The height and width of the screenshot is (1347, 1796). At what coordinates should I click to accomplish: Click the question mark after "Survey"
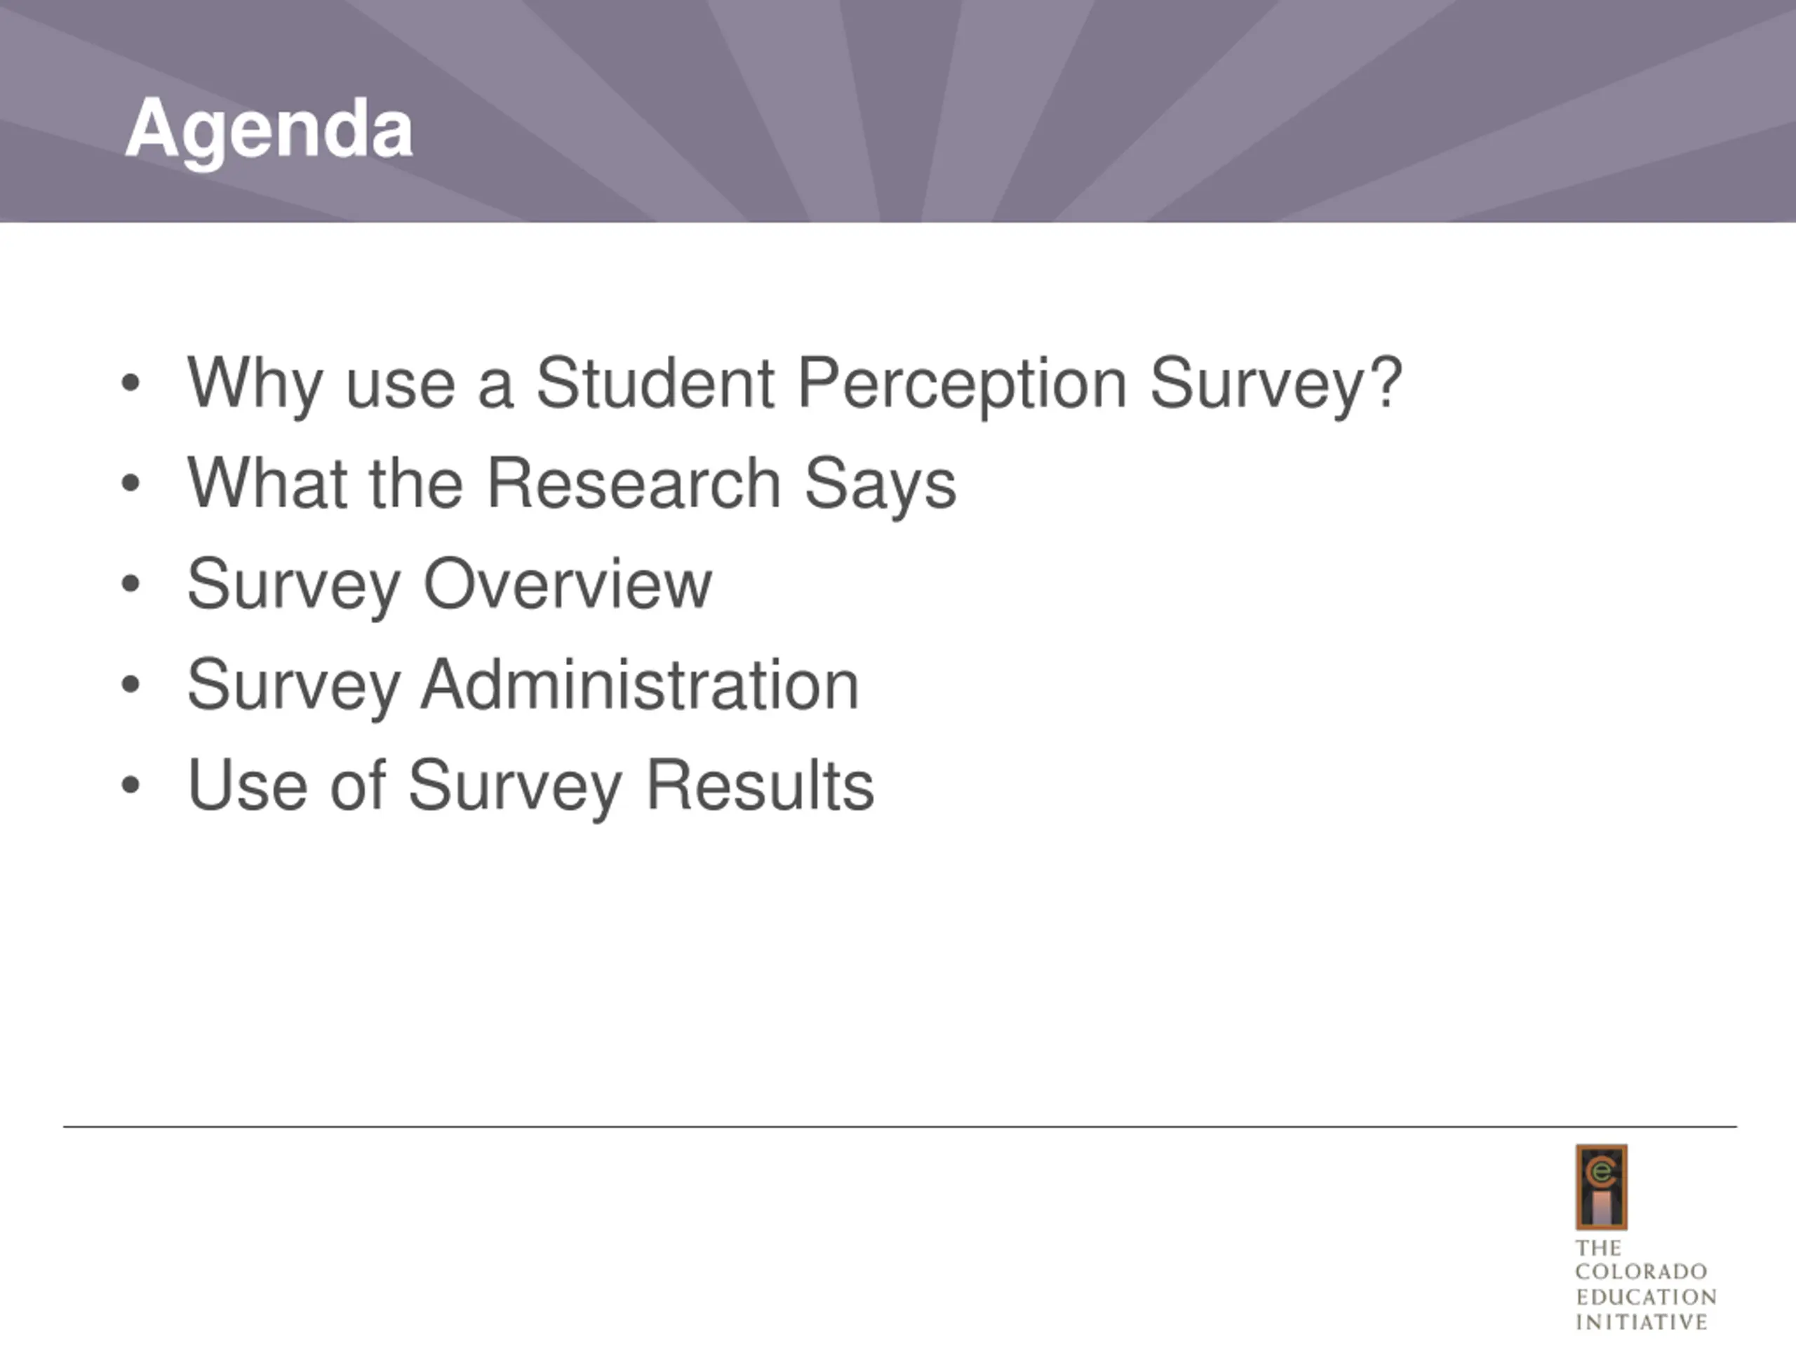point(1387,382)
